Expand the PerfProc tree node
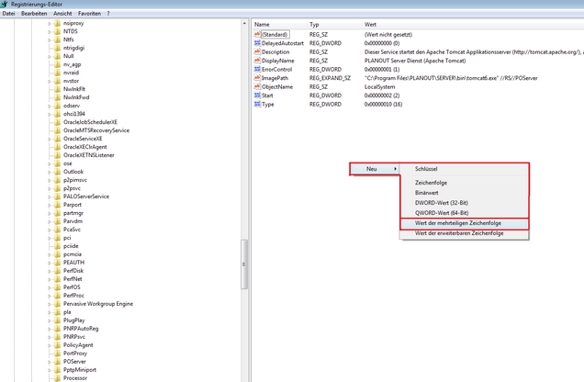Image resolution: width=584 pixels, height=382 pixels. point(50,296)
